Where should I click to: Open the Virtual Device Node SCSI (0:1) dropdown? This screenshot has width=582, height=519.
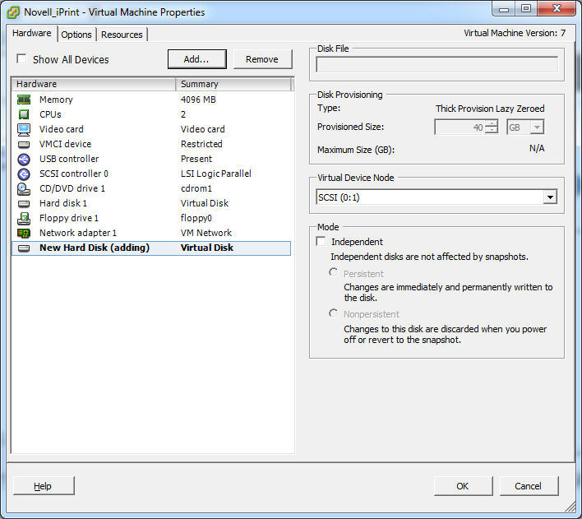pos(550,197)
